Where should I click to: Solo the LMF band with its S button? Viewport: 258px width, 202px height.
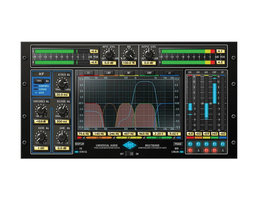point(198,150)
